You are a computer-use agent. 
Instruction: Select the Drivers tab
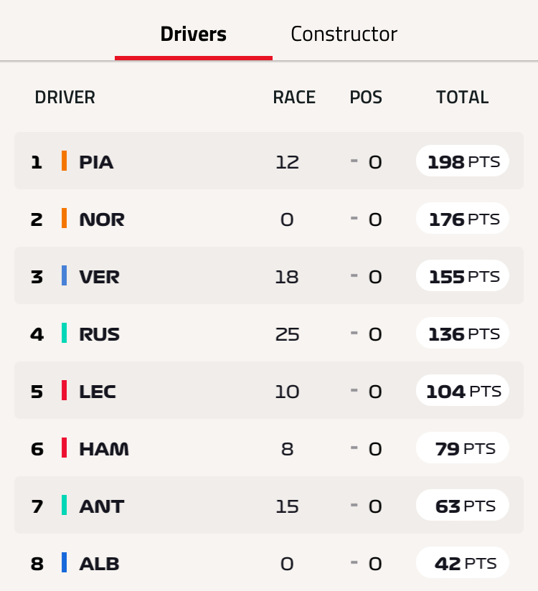(x=194, y=34)
